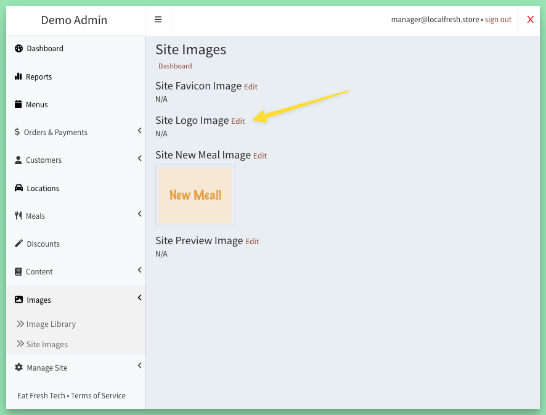Click the Locations car icon
The width and height of the screenshot is (546, 415).
tap(19, 188)
